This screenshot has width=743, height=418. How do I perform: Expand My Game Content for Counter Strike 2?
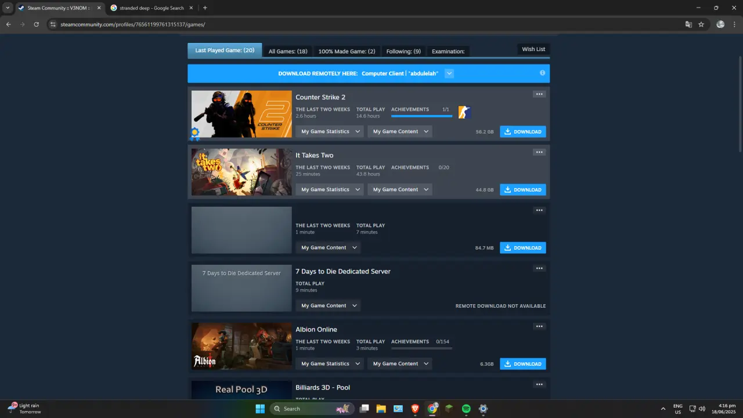click(400, 132)
